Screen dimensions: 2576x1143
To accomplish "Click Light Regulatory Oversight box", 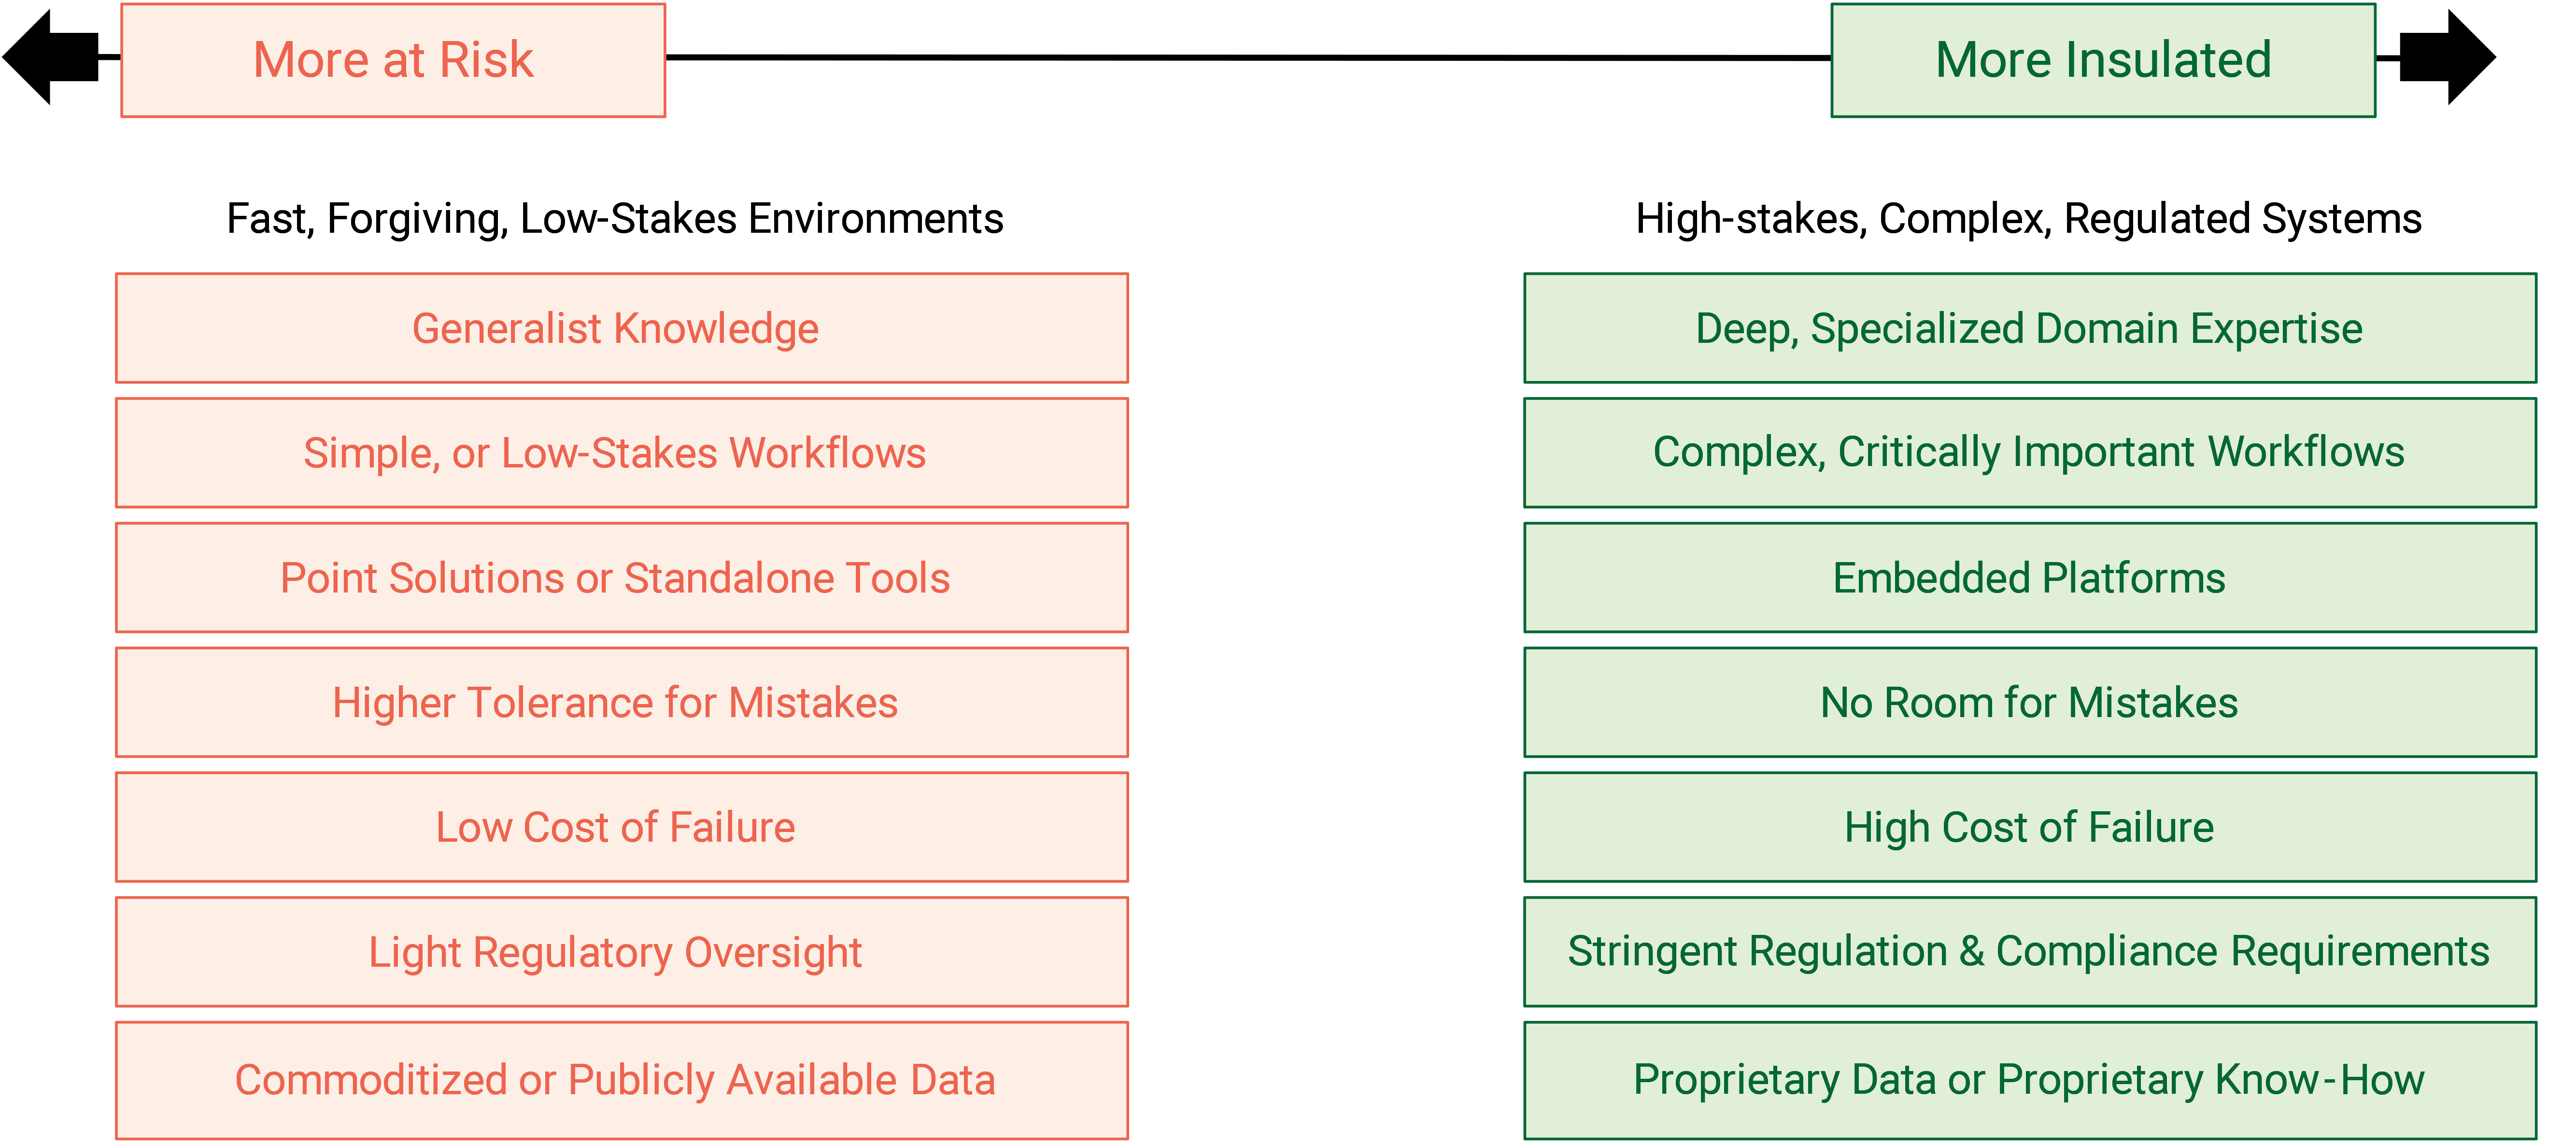I will pos(622,952).
